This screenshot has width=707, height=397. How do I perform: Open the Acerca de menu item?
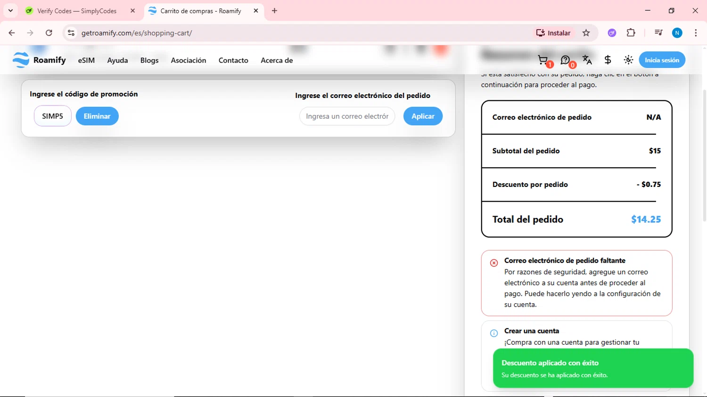277,60
